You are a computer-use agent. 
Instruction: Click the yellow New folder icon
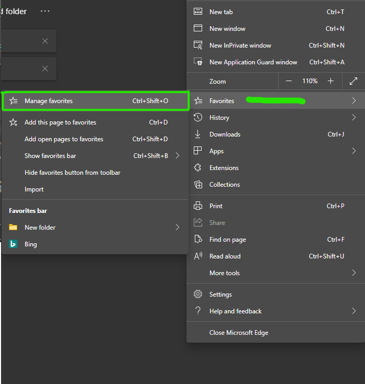[x=13, y=227]
